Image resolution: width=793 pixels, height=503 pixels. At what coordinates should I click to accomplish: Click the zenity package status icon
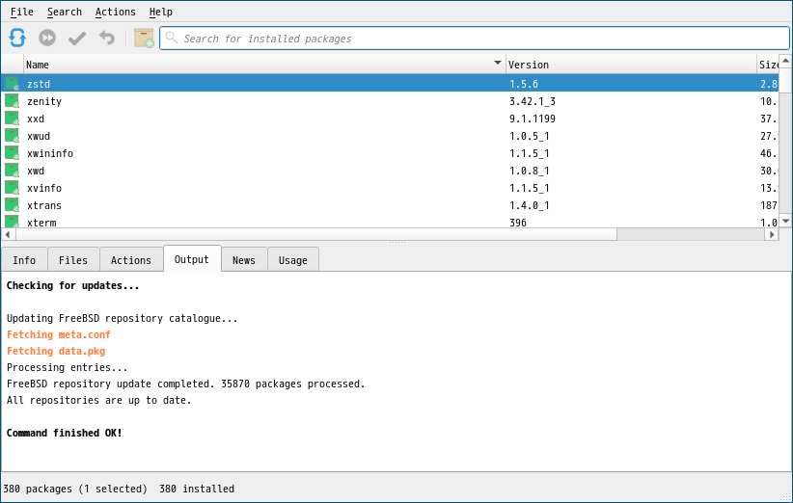pyautogui.click(x=12, y=101)
